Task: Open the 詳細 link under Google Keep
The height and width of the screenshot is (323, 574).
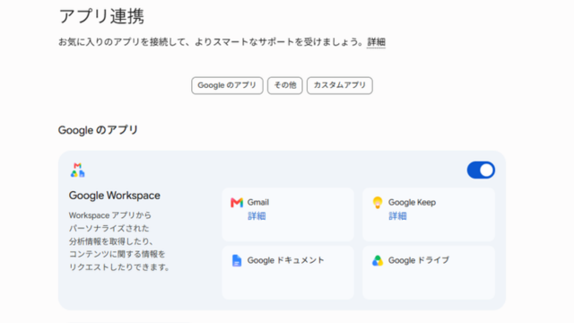Action: pos(397,216)
